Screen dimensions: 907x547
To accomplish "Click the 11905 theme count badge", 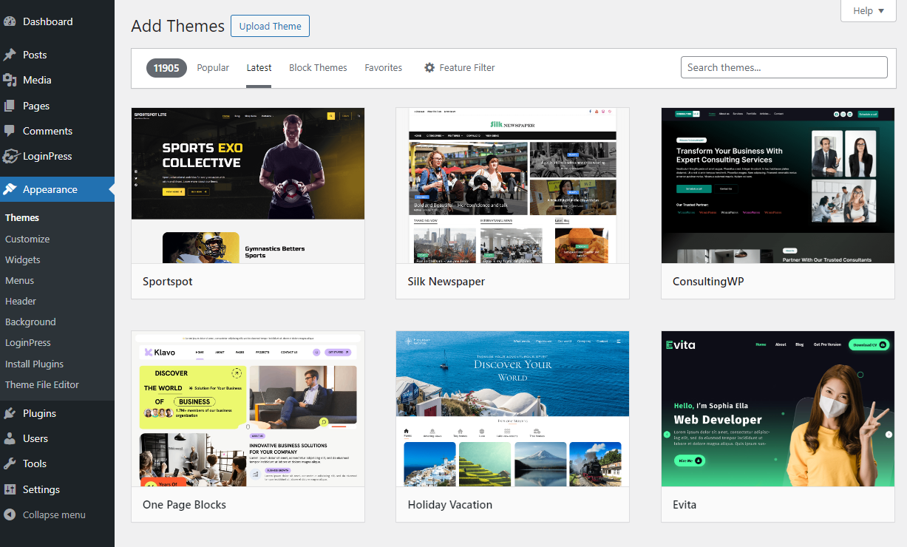I will coord(166,68).
